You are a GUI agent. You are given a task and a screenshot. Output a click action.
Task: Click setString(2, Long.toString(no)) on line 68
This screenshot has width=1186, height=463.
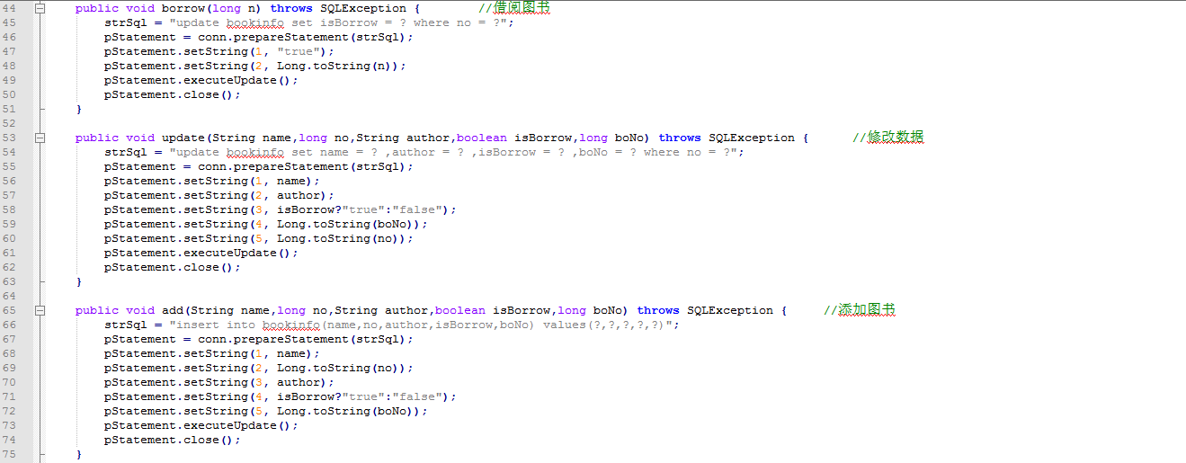pyautogui.click(x=298, y=368)
